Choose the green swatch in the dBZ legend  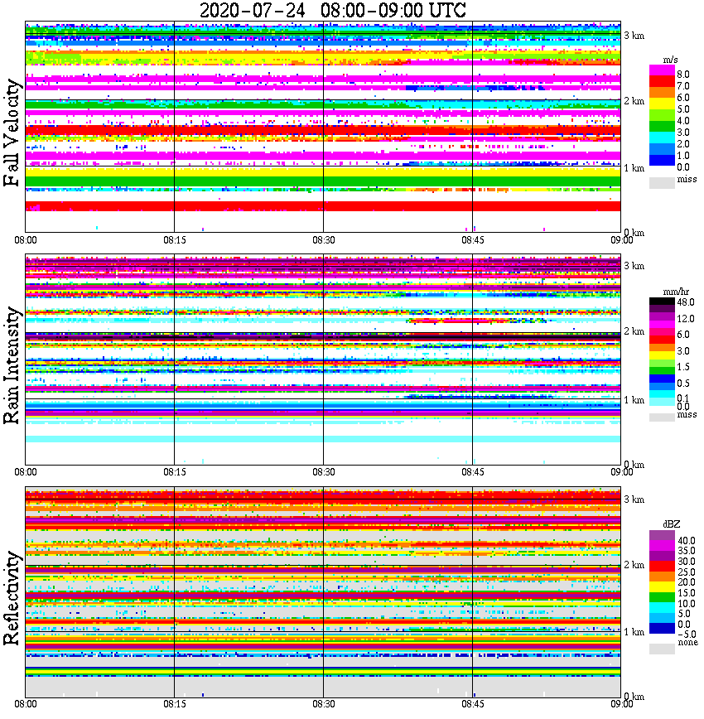tap(662, 597)
